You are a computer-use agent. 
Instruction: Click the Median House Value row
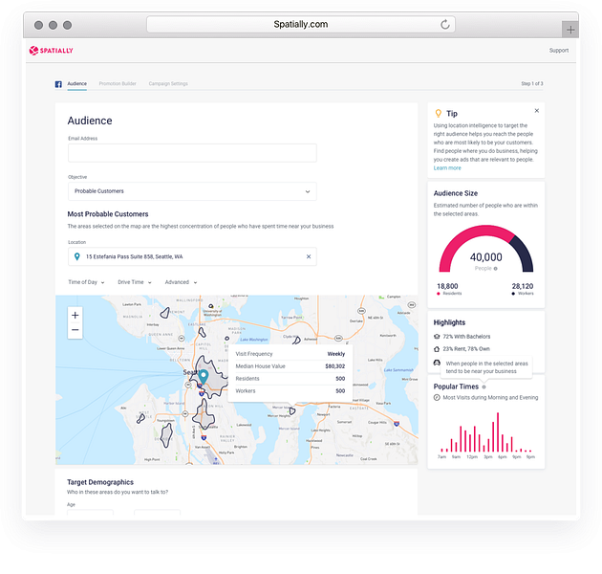[x=290, y=366]
